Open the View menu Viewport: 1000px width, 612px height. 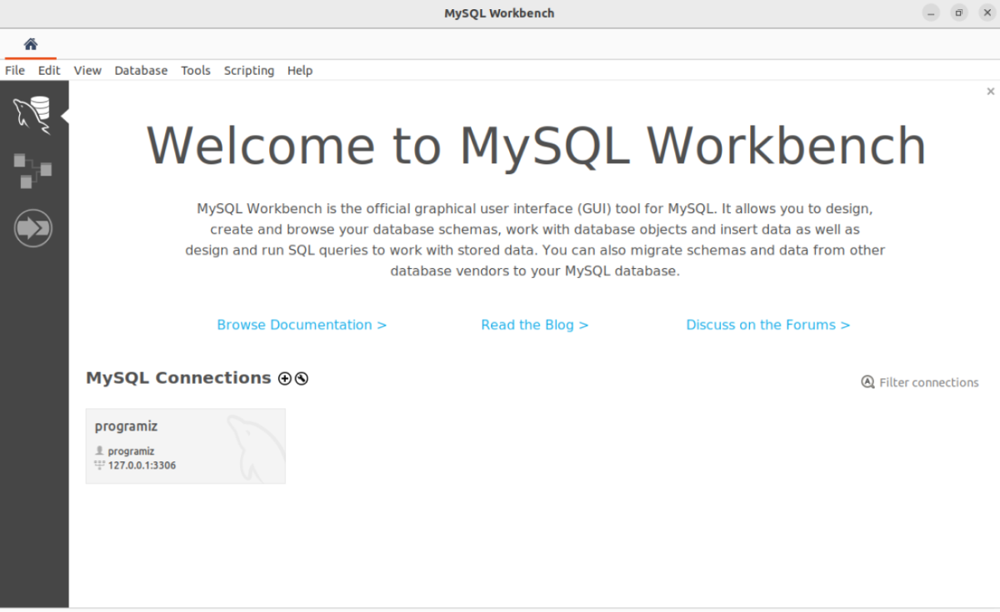[x=87, y=71]
